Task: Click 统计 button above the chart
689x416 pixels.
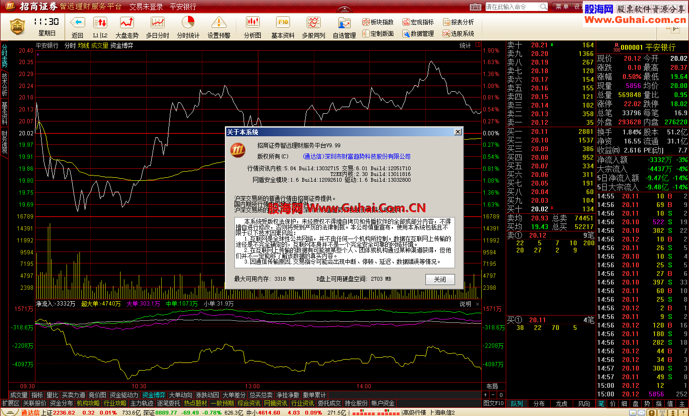Action: (x=465, y=45)
